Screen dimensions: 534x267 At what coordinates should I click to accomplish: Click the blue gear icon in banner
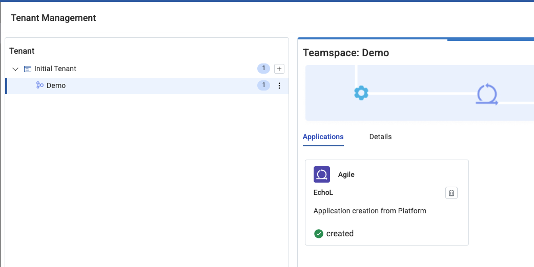pos(361,93)
